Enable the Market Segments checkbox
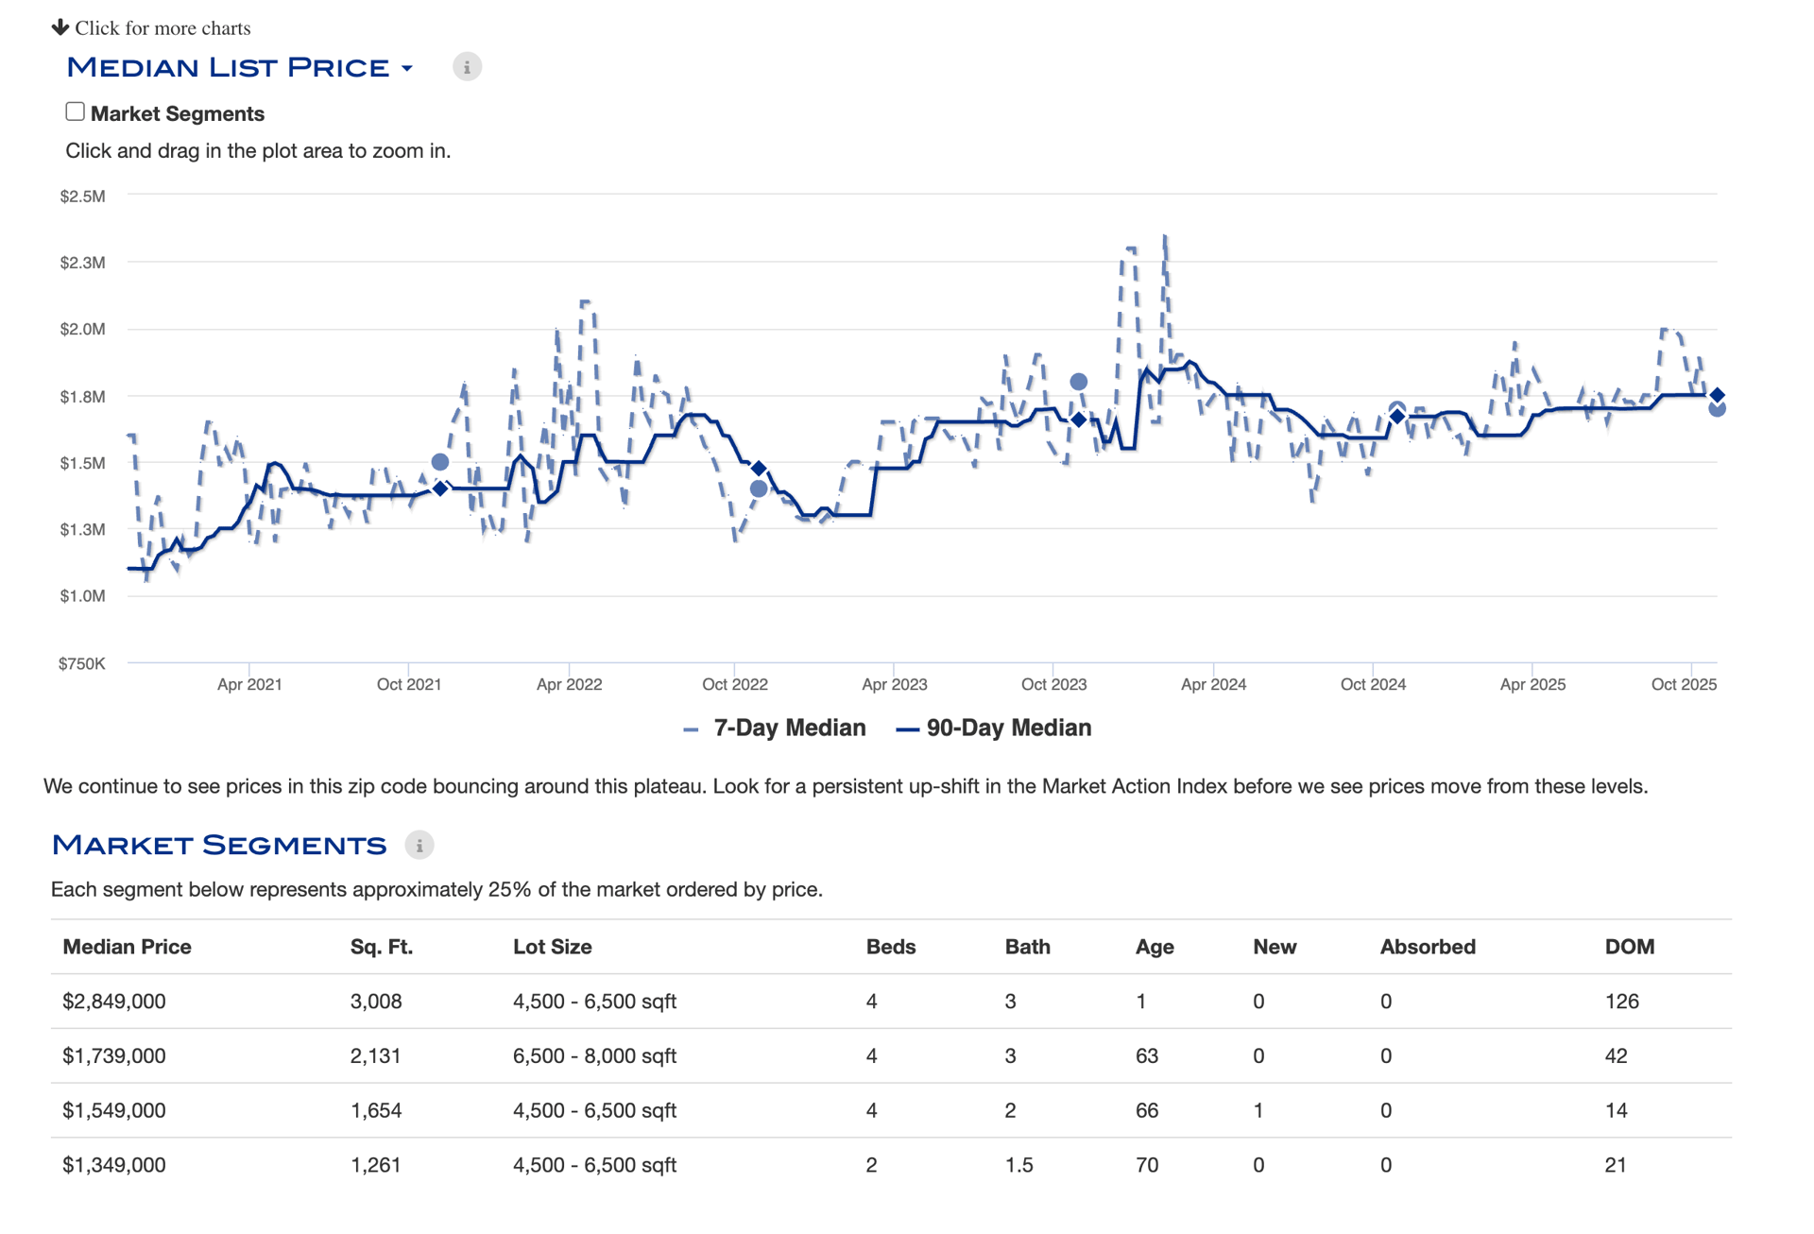The image size is (1814, 1234). click(76, 111)
